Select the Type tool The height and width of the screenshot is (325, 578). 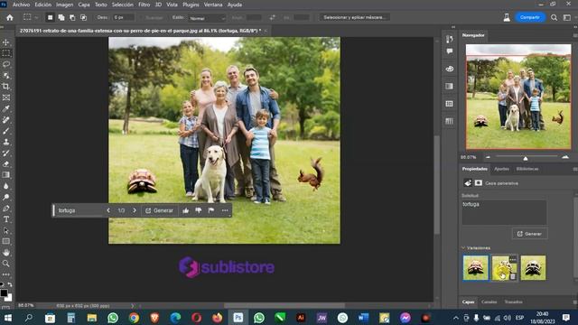coord(6,219)
